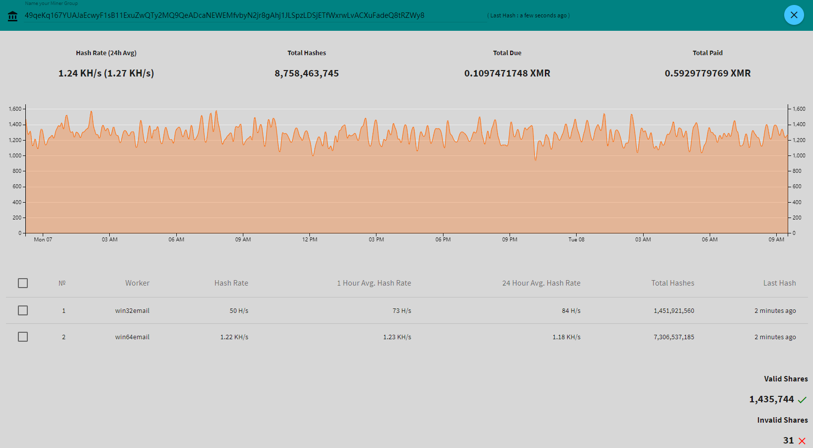Select the win64email worker name
The image size is (813, 448).
(132, 337)
